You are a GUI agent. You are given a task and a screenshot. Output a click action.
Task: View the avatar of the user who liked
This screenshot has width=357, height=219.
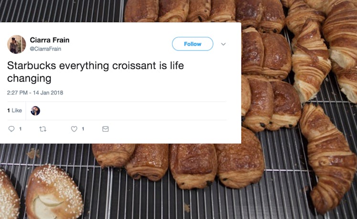(35, 110)
